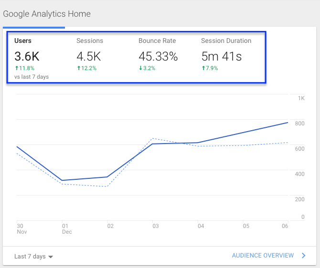Click the 06 date axis label
The width and height of the screenshot is (320, 268).
tap(285, 226)
